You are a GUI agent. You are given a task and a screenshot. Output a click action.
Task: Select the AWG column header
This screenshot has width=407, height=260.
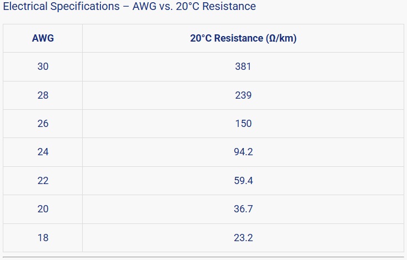tap(43, 38)
